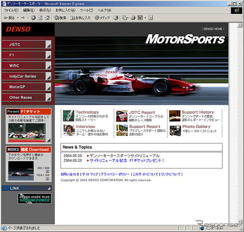Click the Photo Gallery camera thumbnail

(x=175, y=130)
